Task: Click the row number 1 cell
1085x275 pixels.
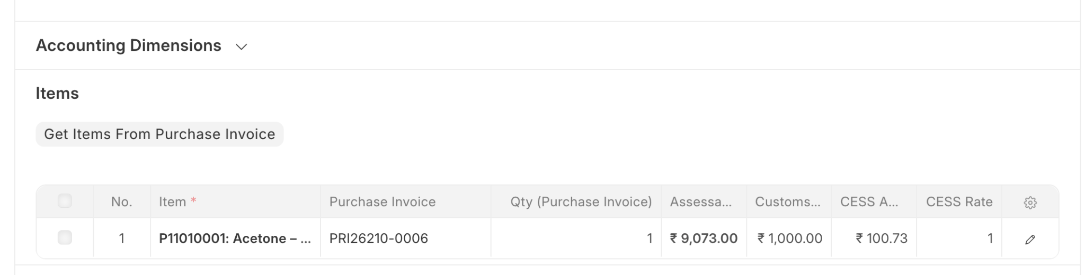Action: click(x=121, y=239)
